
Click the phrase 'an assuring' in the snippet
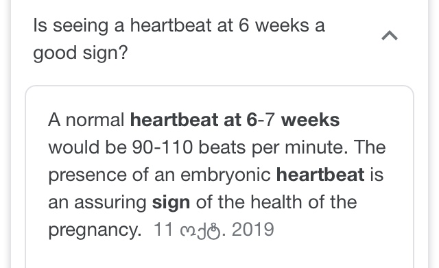click(x=97, y=202)
